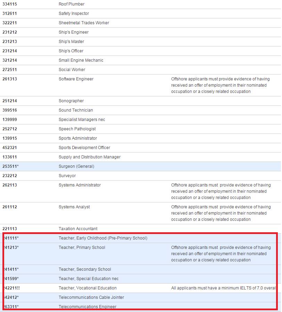This screenshot has width=282, height=312.
Task: Select the Safety Inspector row text
Action: [x=74, y=14]
